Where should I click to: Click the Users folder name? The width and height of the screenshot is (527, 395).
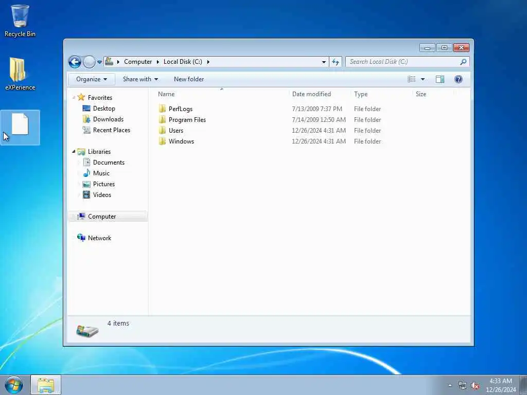[176, 130]
